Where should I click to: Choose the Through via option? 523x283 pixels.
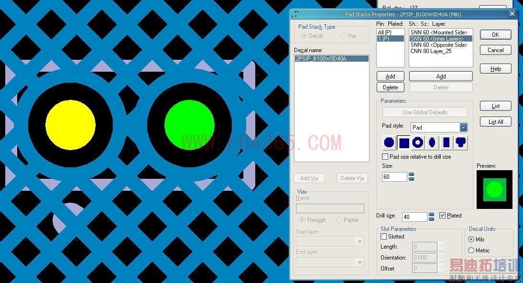pos(302,219)
